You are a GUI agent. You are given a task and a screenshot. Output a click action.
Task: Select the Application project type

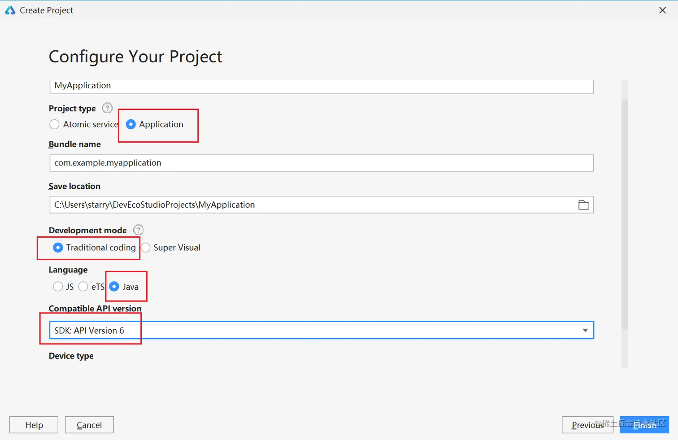point(131,124)
